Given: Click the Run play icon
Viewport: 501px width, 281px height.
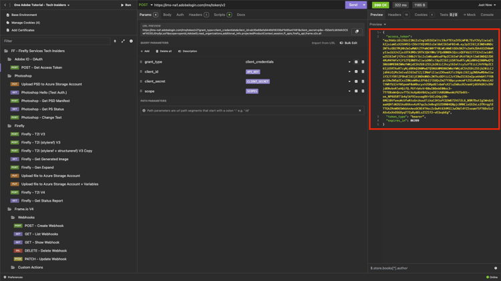Looking at the screenshot, I should tap(122, 5).
